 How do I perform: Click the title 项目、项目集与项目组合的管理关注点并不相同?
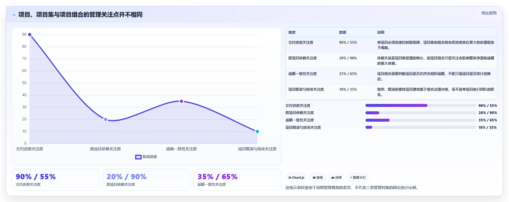80,15
